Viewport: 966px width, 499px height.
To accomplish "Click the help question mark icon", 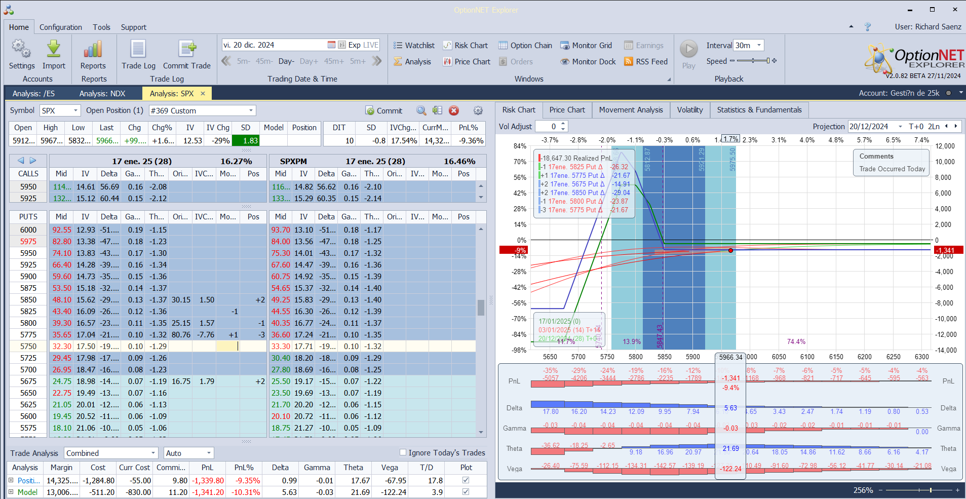I will click(868, 27).
